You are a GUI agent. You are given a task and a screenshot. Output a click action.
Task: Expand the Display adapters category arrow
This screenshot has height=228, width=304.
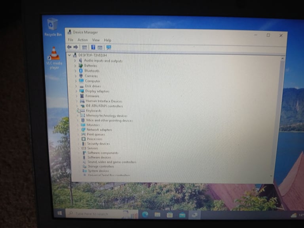coord(76,91)
